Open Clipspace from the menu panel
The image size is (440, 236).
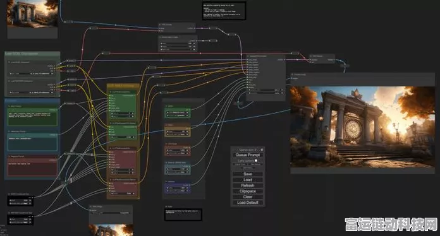tap(248, 191)
